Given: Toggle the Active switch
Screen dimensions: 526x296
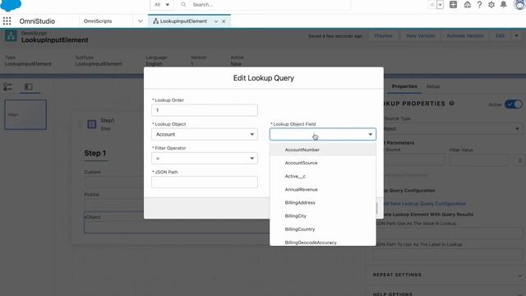Looking at the screenshot, I should click(x=514, y=104).
